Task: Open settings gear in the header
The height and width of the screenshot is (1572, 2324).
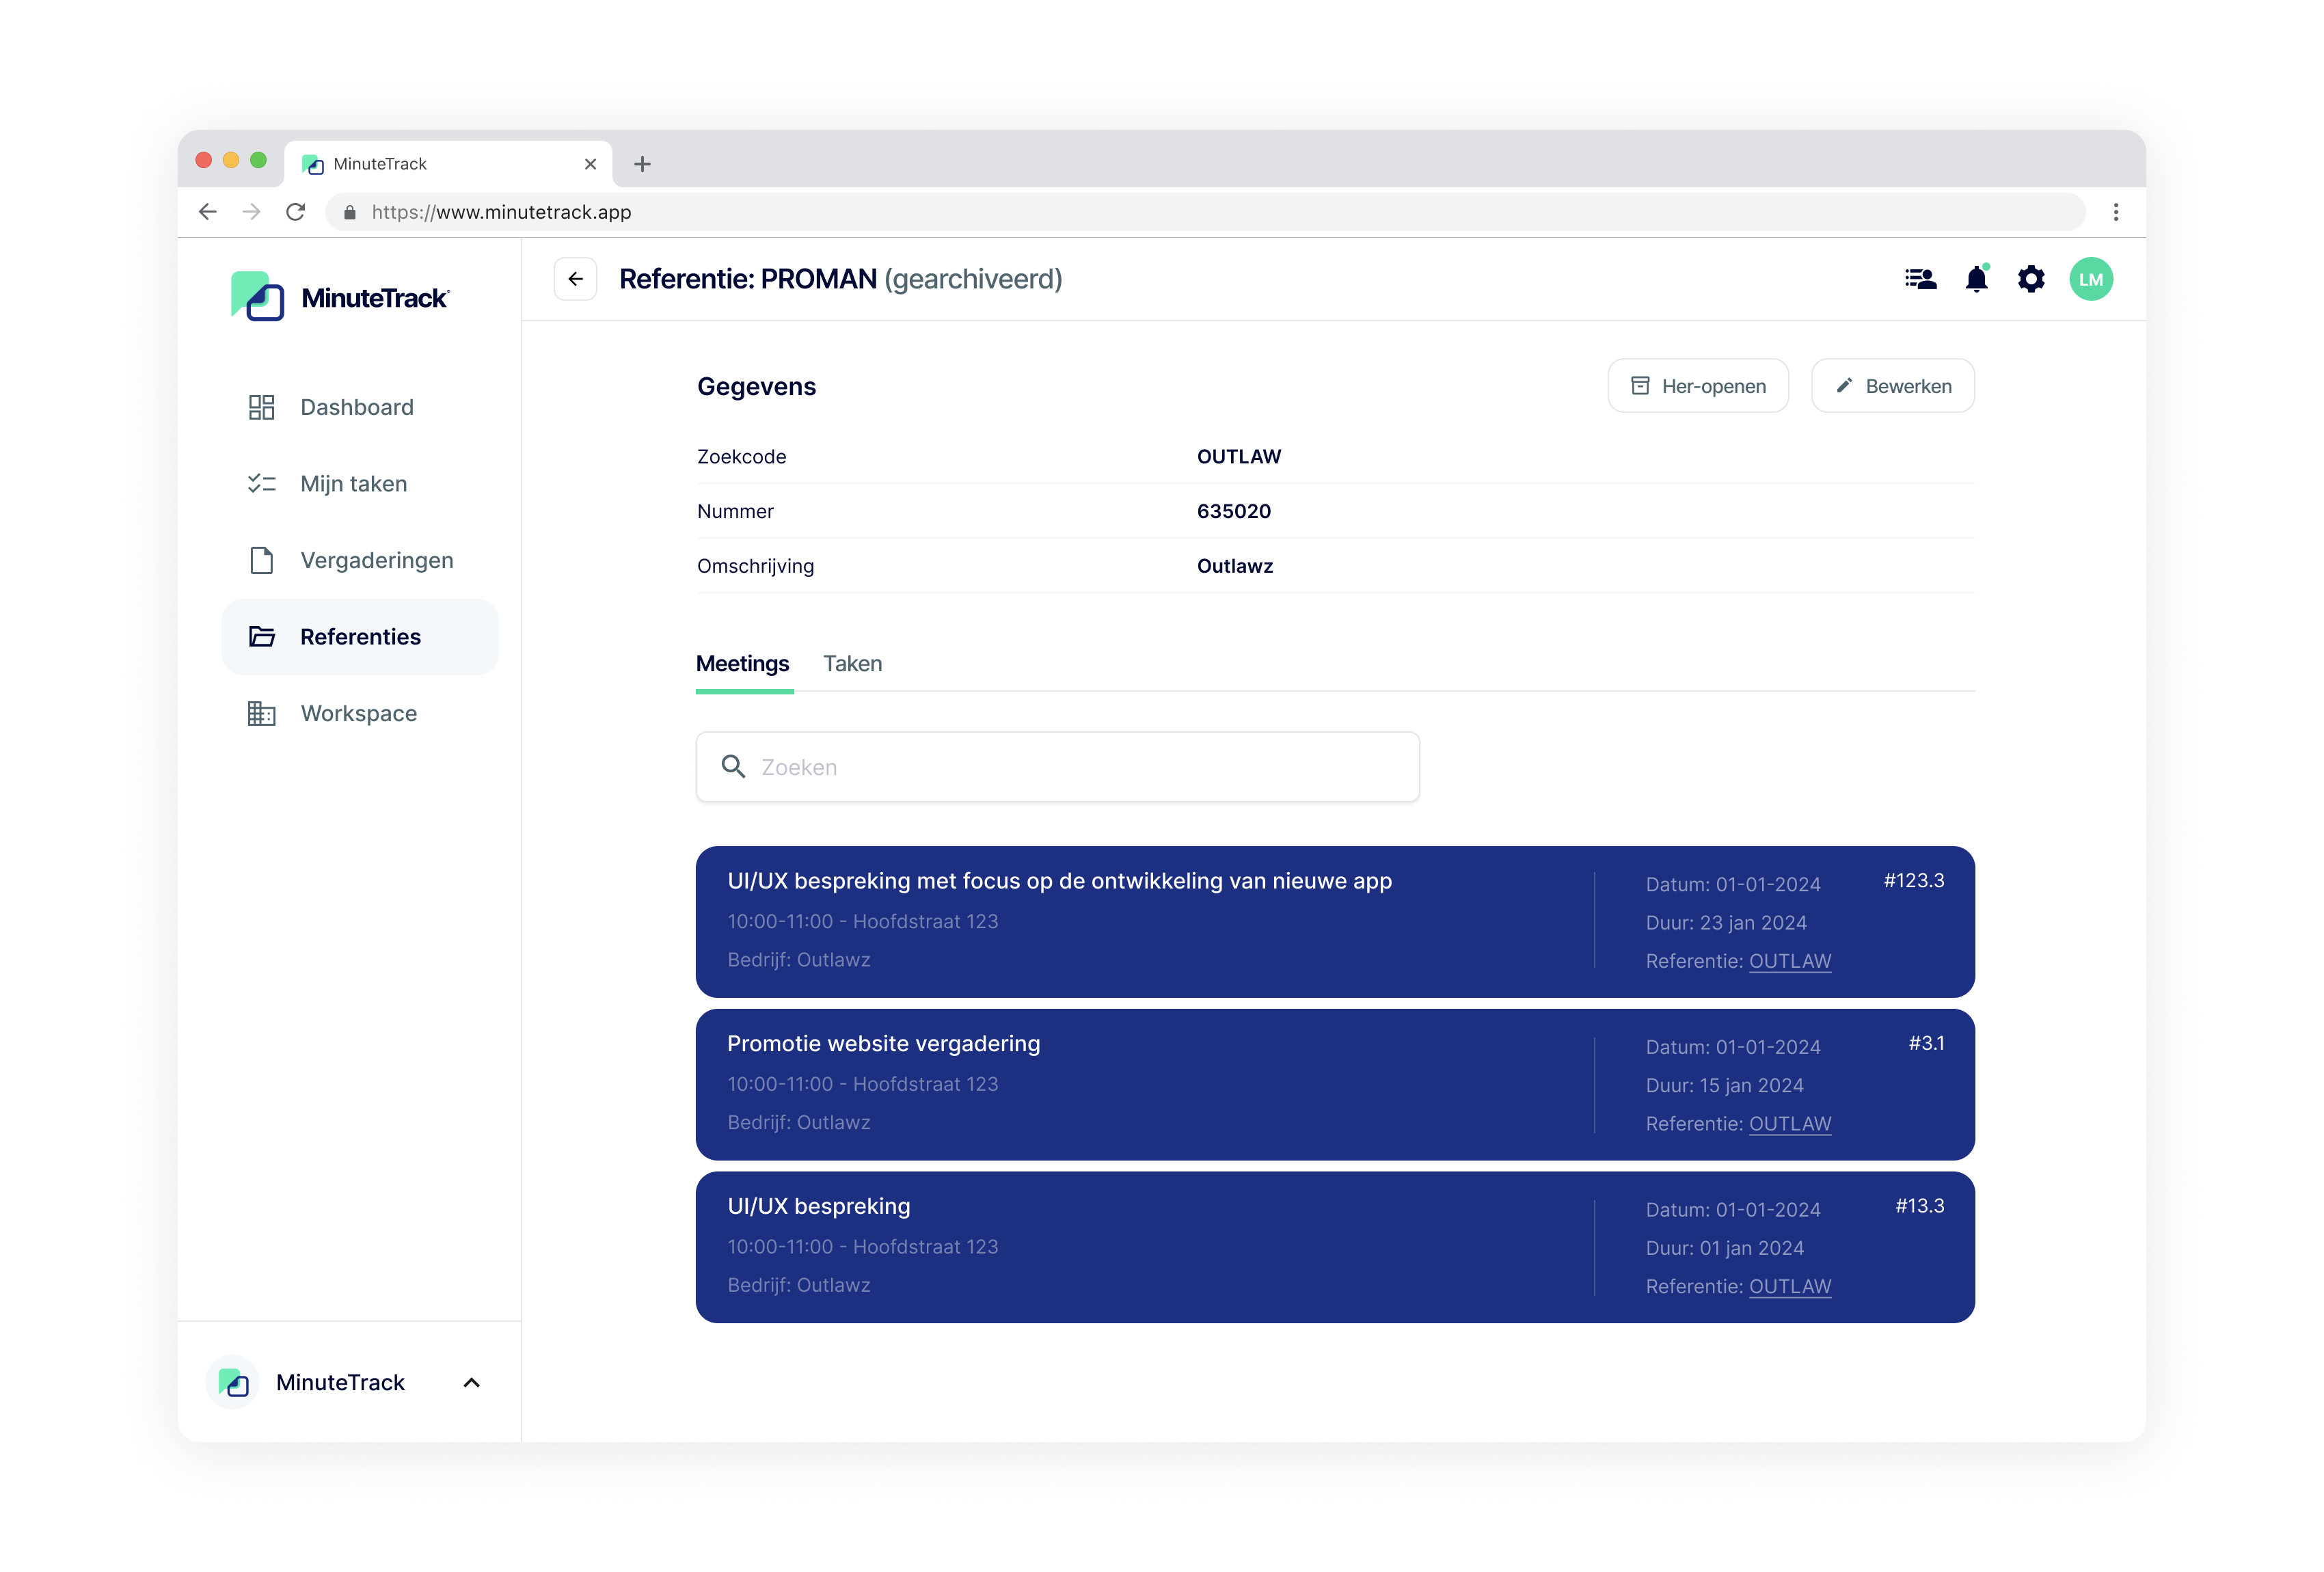Action: click(2031, 279)
